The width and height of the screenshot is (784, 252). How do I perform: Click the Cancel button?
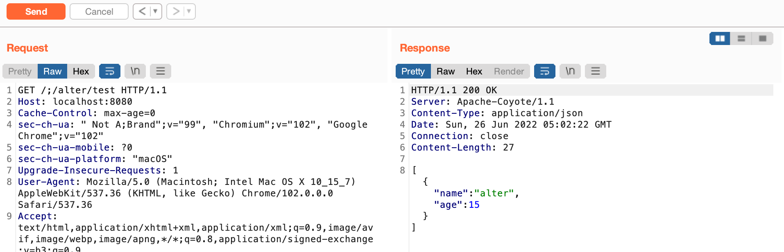point(99,11)
